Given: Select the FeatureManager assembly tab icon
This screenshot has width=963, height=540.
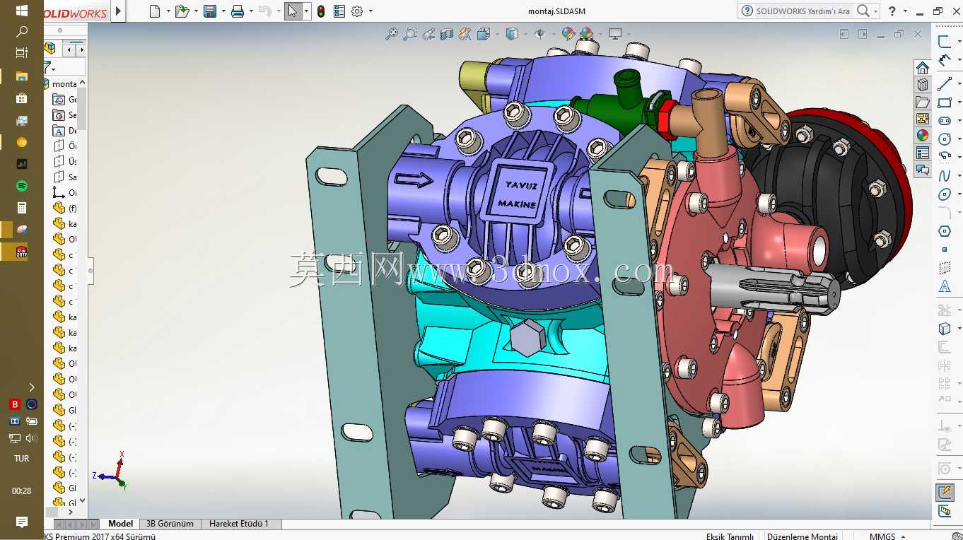Looking at the screenshot, I should pos(49,48).
